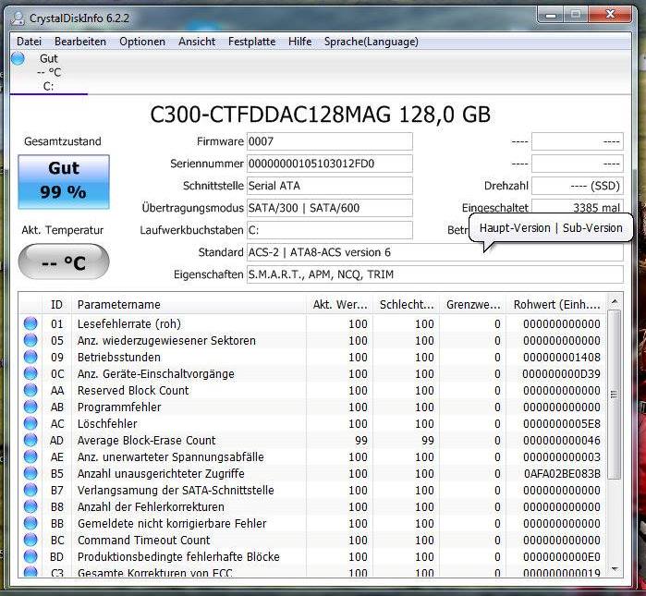Click the Seriennummer field

330,164
